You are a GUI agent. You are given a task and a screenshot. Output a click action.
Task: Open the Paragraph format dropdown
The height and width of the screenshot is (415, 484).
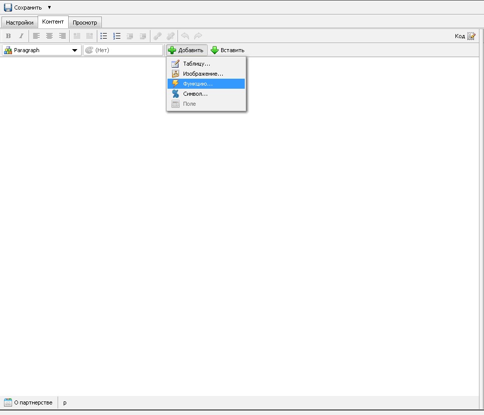tap(42, 50)
